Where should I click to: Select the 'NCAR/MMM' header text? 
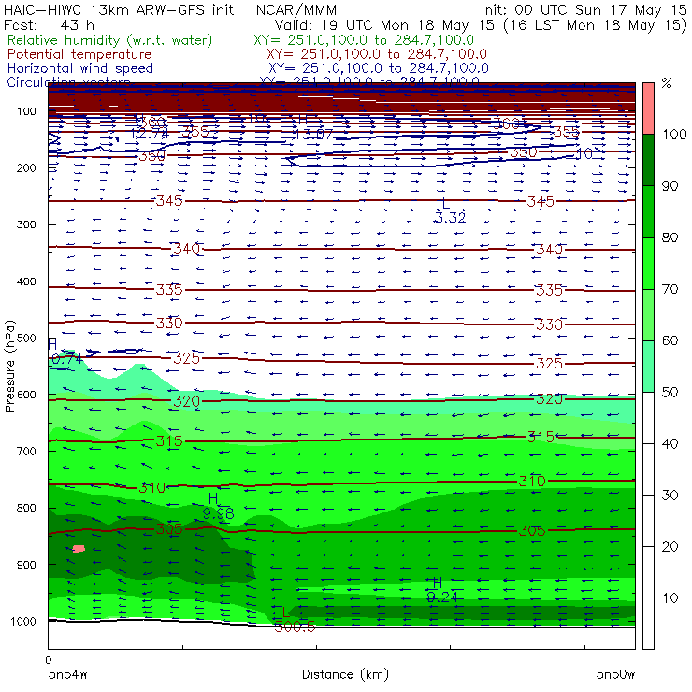click(x=296, y=9)
